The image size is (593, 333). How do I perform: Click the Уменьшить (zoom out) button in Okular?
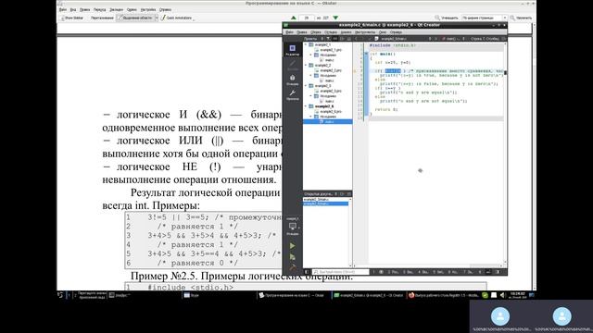click(x=447, y=18)
